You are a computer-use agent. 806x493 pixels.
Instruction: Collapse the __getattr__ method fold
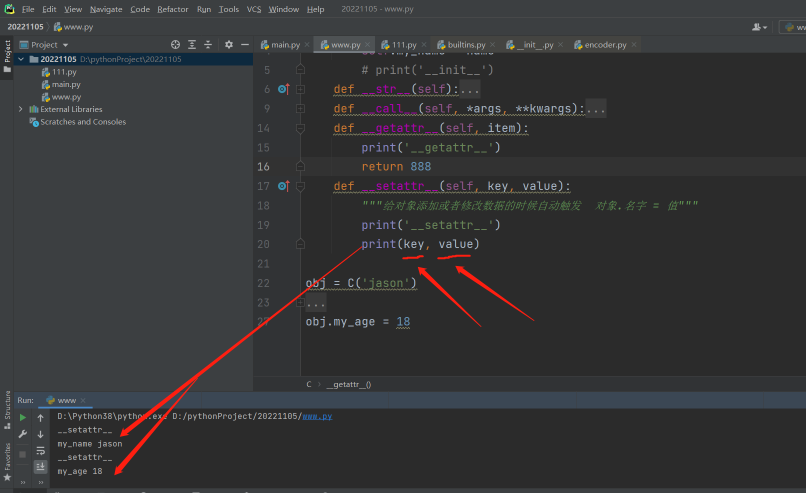300,128
